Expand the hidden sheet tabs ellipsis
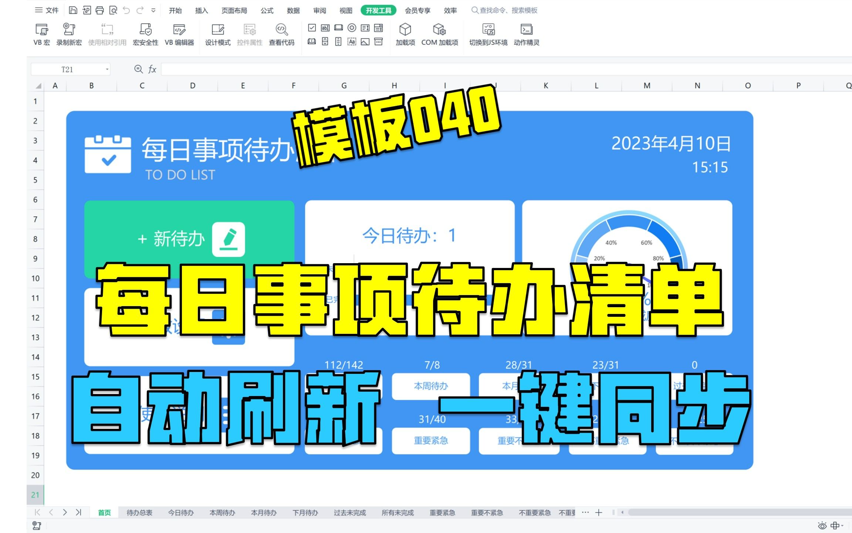The height and width of the screenshot is (533, 852). [x=585, y=512]
